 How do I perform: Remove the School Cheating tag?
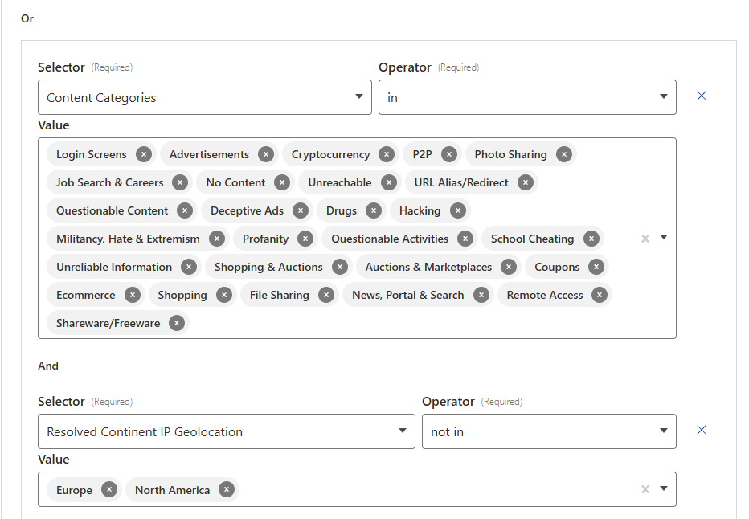[591, 239]
